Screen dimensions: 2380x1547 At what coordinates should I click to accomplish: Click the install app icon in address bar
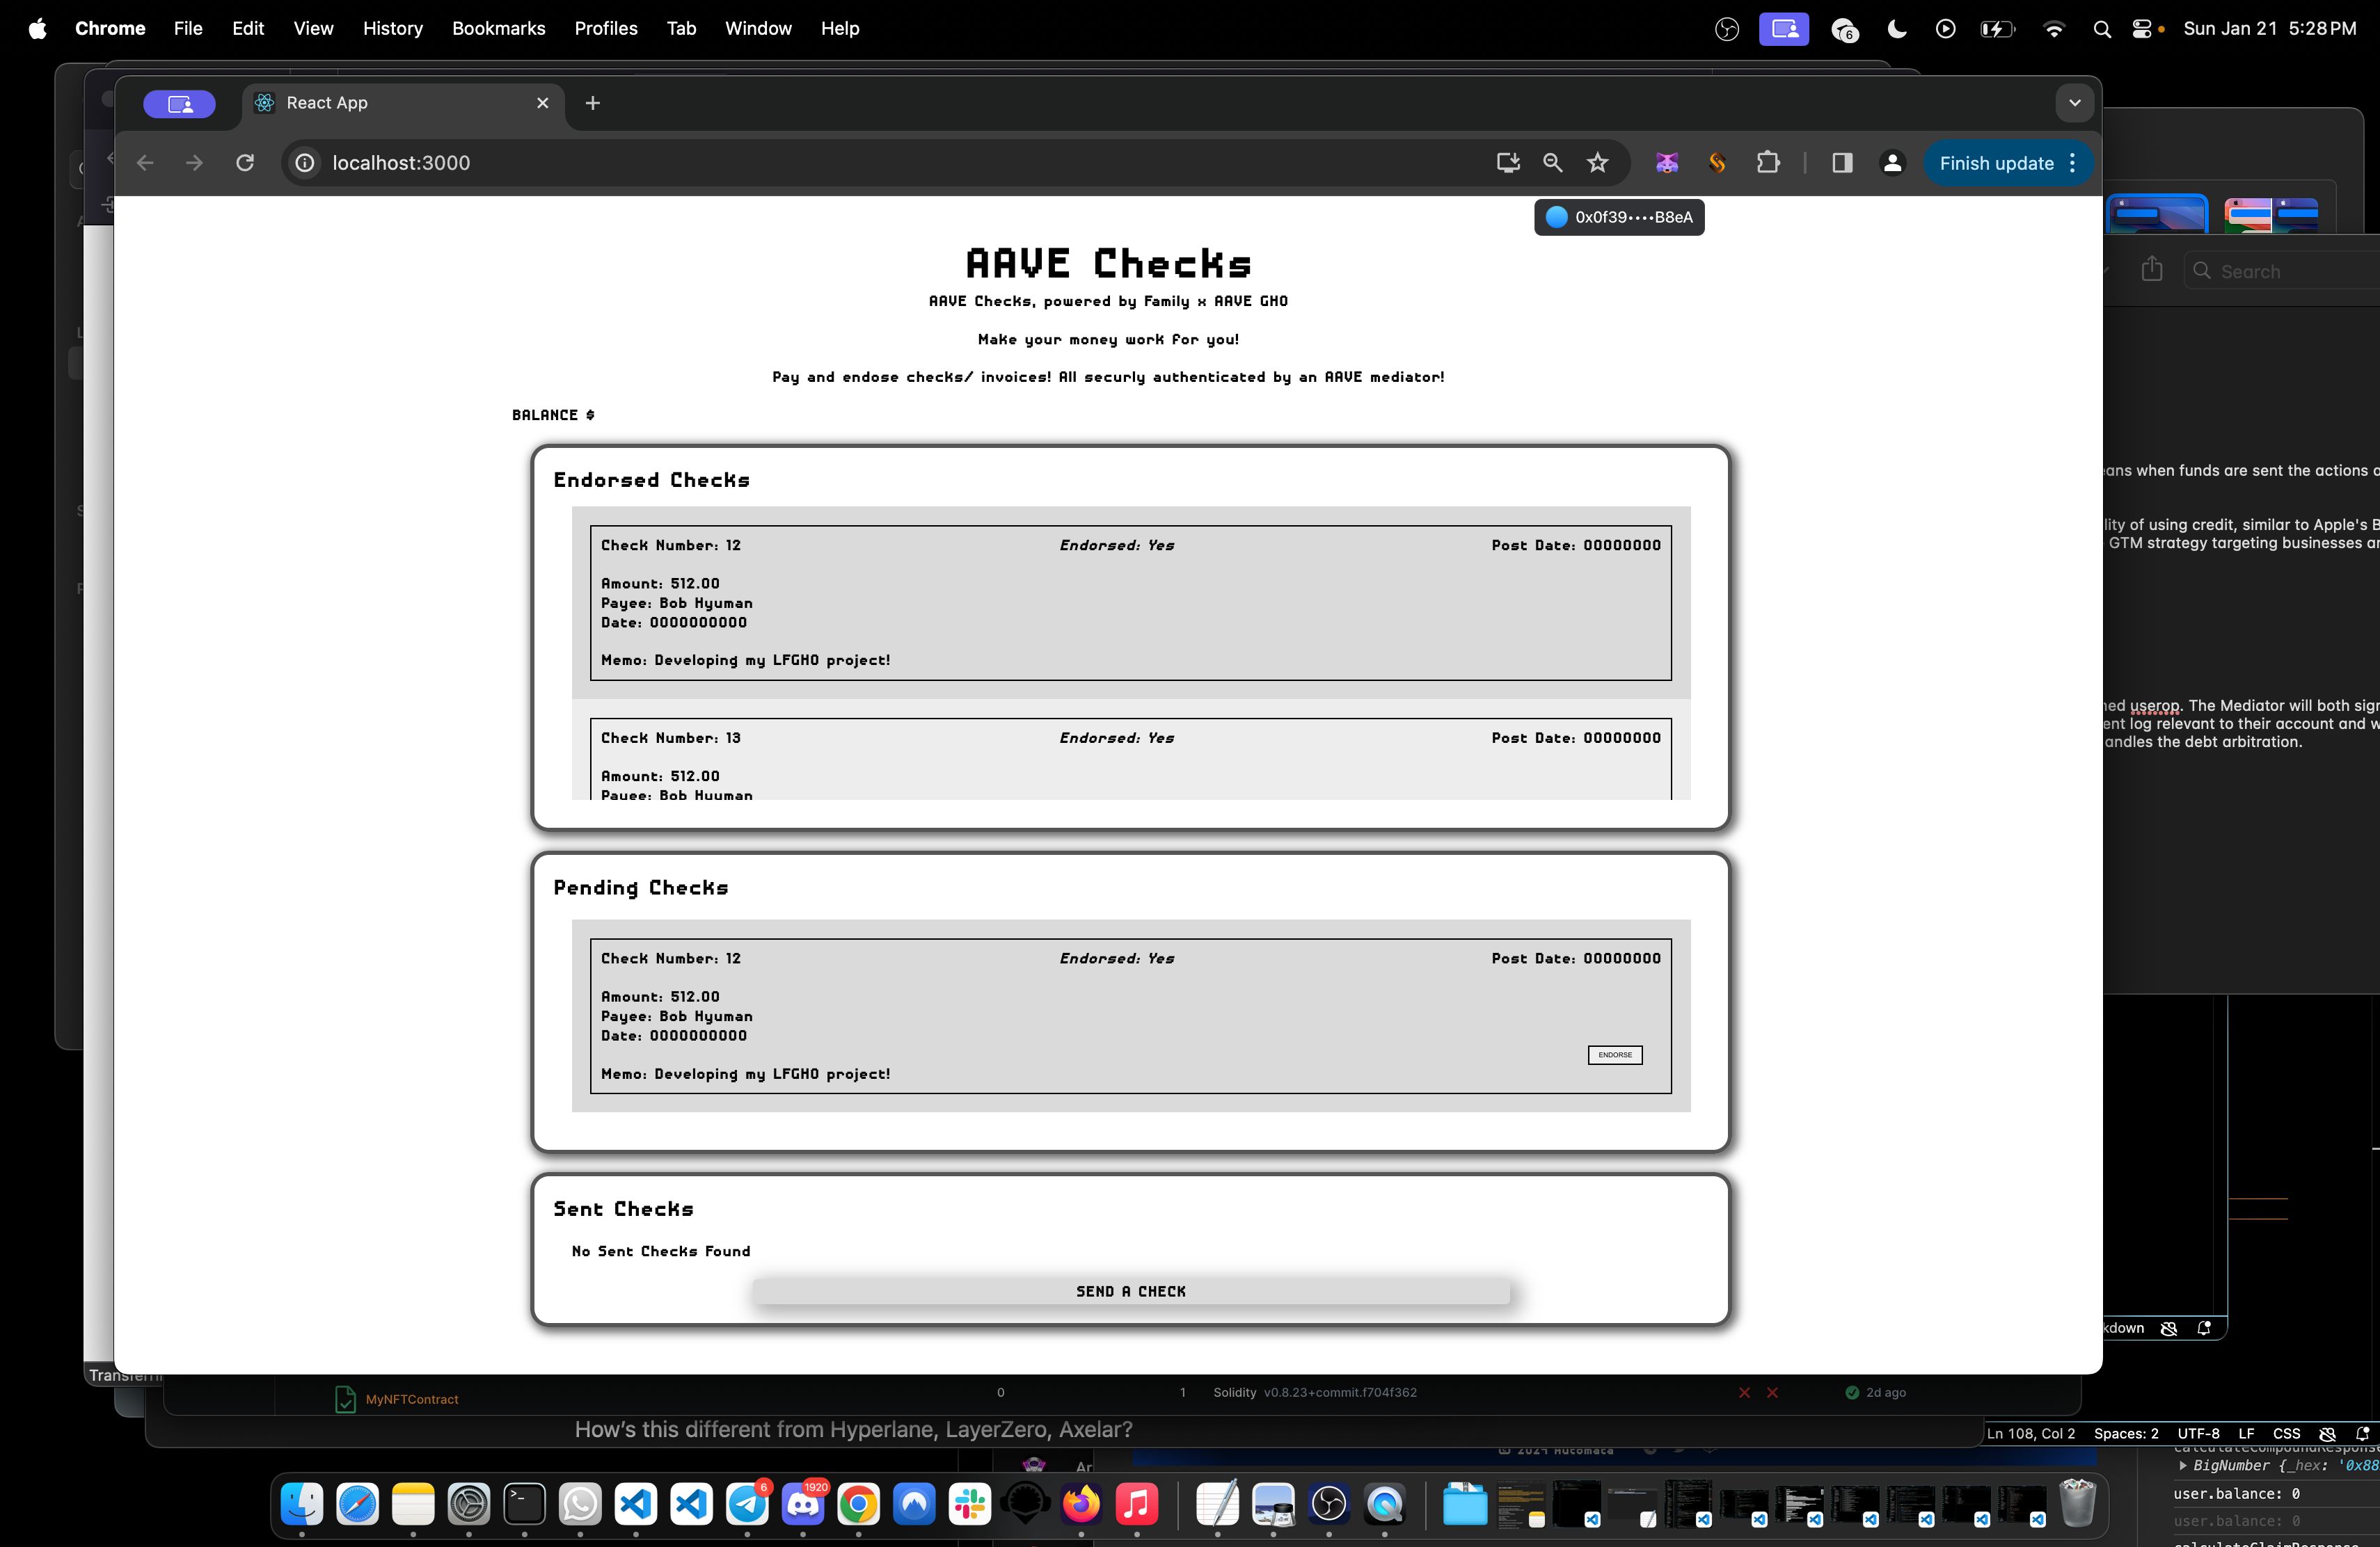1508,163
